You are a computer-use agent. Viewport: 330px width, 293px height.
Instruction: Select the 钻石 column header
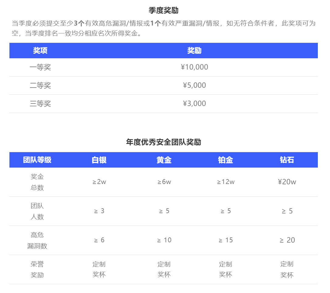(287, 160)
